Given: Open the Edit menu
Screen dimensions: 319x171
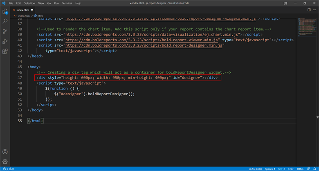Looking at the screenshot, I should pos(18,3).
